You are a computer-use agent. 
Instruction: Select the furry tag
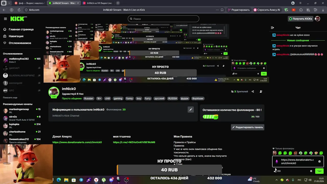point(148,98)
